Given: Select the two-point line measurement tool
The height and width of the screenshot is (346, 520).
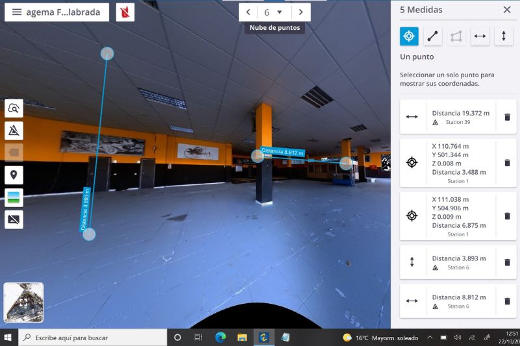Looking at the screenshot, I should (x=433, y=36).
